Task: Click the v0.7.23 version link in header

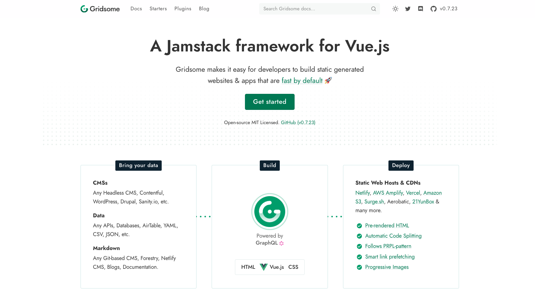Action: pyautogui.click(x=448, y=9)
